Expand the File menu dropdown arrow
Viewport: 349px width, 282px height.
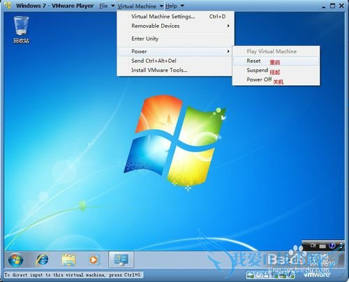(x=113, y=6)
